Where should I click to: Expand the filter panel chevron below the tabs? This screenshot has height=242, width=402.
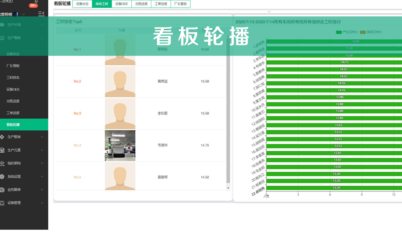coord(269,12)
